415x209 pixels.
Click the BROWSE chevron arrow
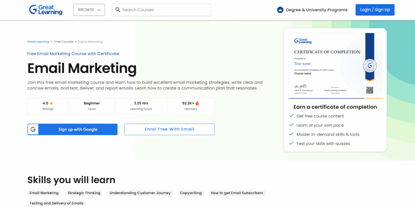point(99,10)
